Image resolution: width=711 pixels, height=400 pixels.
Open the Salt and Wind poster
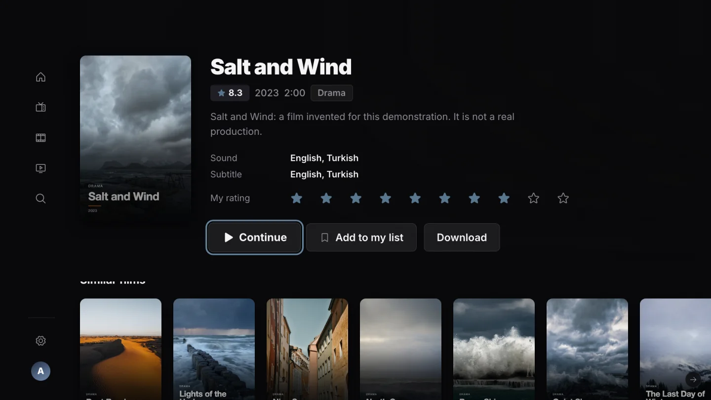[135, 141]
